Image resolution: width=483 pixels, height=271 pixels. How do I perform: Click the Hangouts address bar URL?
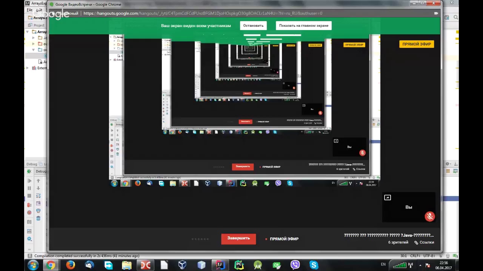(203, 13)
